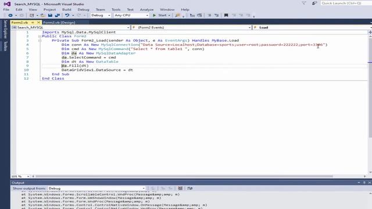Click the Start debugging button label
The width and height of the screenshot is (372, 209).
click(x=162, y=16)
